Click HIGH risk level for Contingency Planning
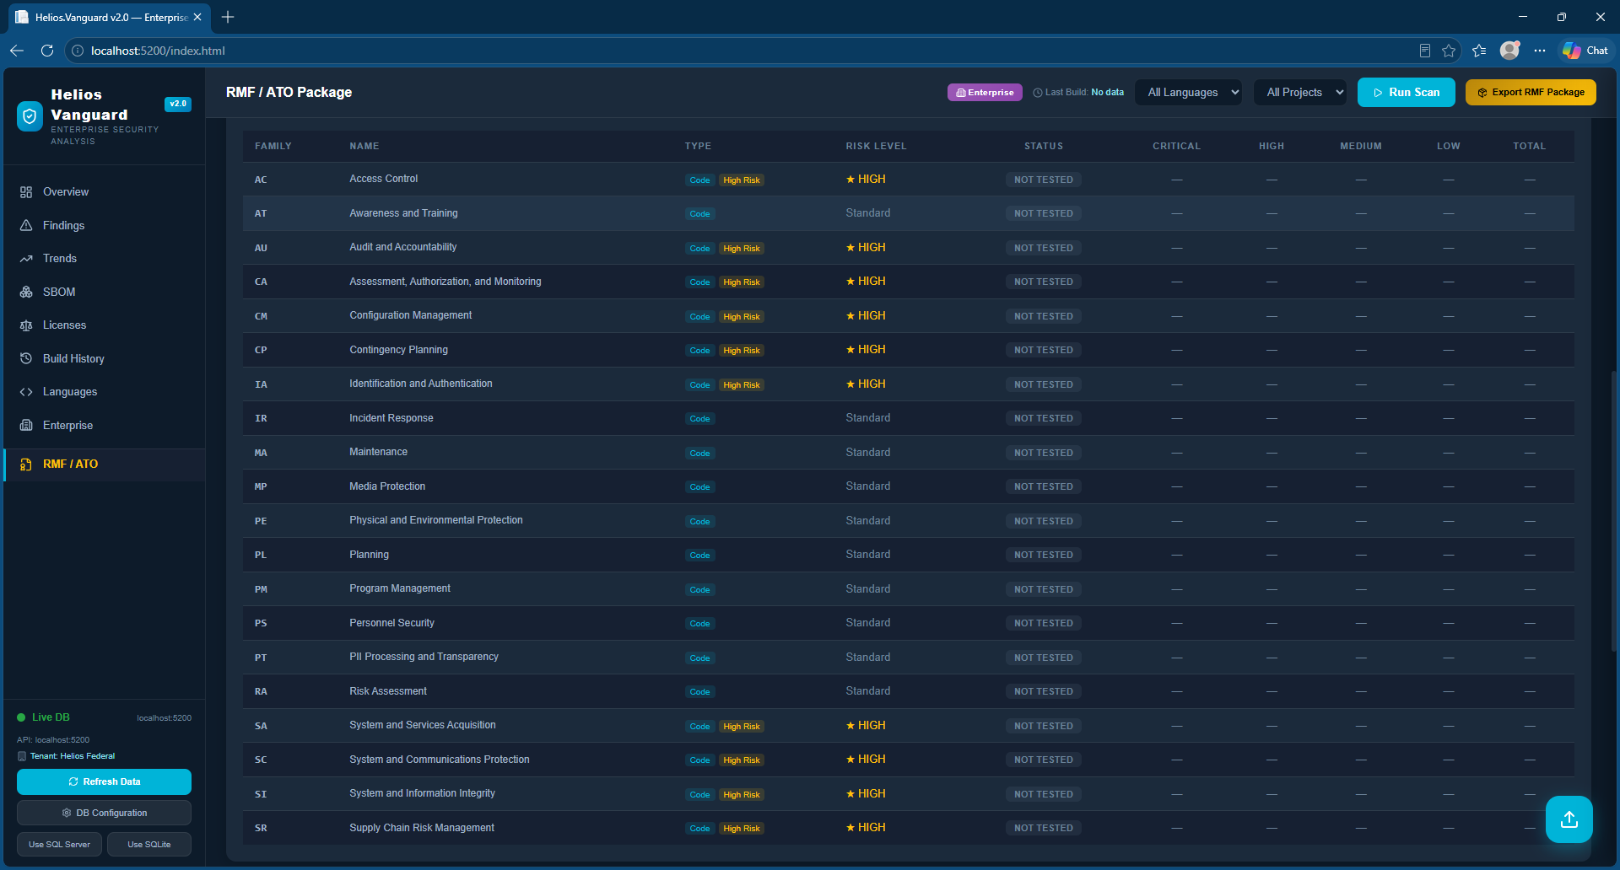Image resolution: width=1620 pixels, height=870 pixels. (866, 350)
